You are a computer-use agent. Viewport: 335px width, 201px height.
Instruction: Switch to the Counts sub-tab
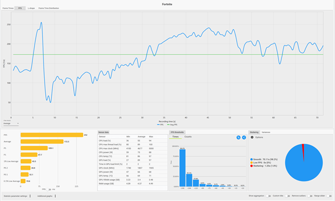[188, 136]
